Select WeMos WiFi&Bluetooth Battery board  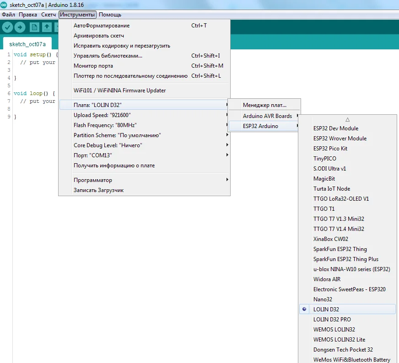point(348,359)
